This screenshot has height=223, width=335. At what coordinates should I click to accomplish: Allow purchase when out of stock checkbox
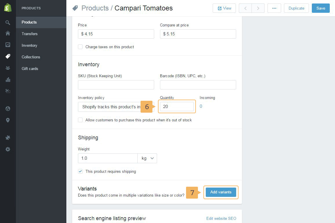point(80,120)
